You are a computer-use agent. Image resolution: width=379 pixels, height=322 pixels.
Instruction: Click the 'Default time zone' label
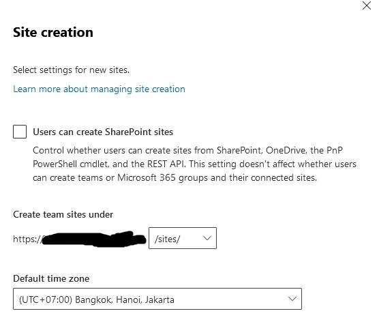tap(51, 278)
